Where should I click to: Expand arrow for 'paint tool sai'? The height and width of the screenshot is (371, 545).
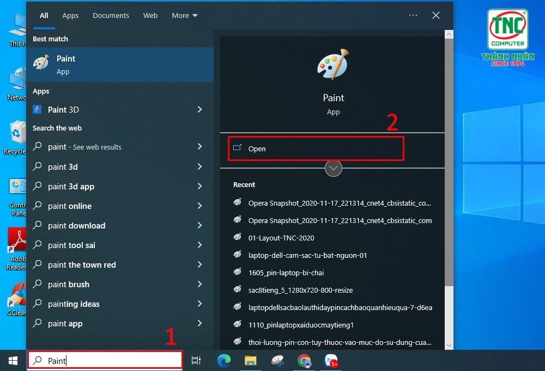pos(199,245)
